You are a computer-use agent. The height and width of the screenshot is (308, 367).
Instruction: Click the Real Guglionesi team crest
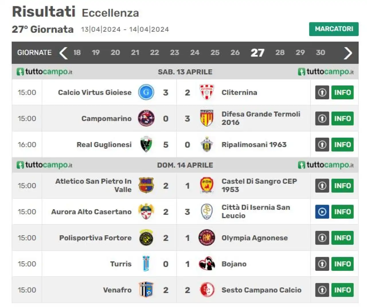(146, 144)
